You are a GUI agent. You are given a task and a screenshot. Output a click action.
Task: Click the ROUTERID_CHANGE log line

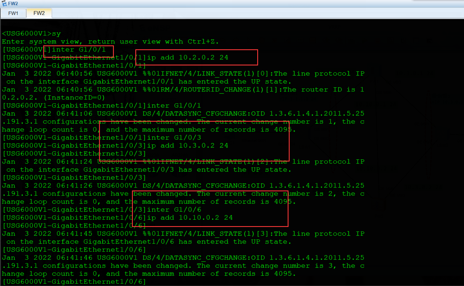coord(183,90)
